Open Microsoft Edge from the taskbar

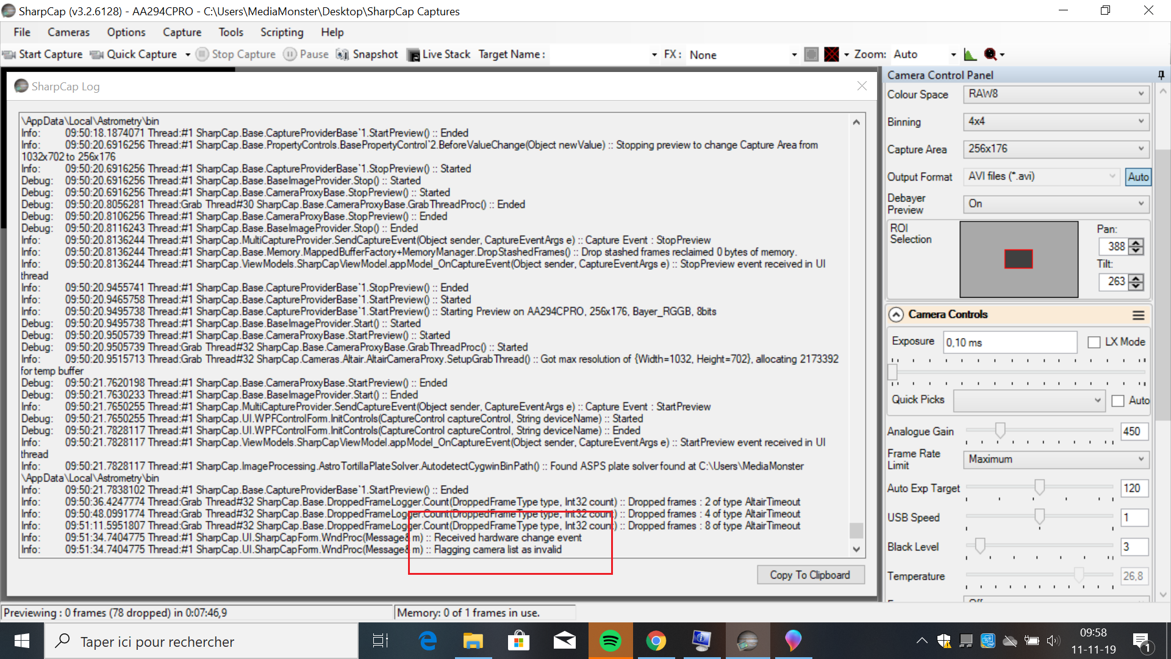pyautogui.click(x=428, y=641)
